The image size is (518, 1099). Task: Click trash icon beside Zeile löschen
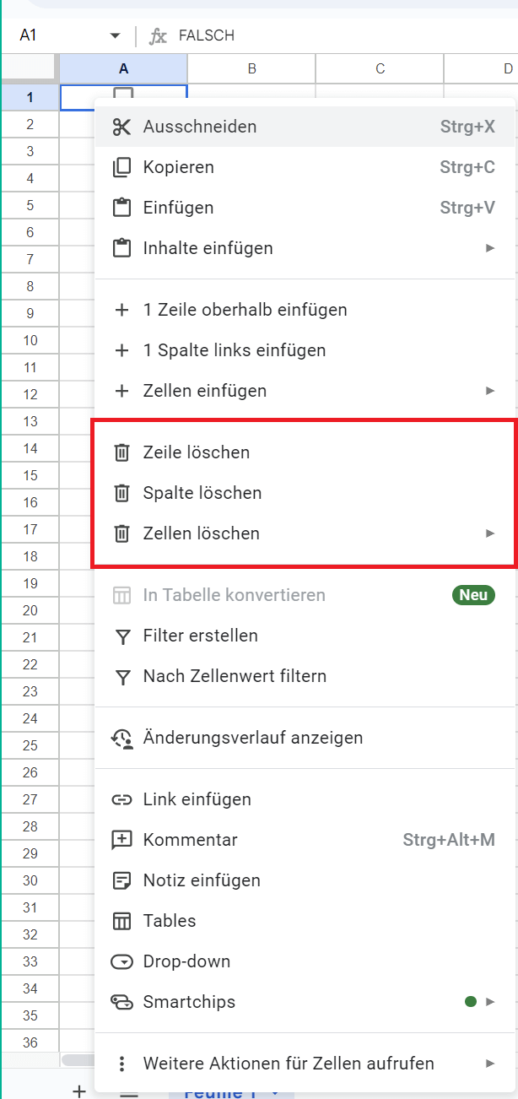point(122,452)
